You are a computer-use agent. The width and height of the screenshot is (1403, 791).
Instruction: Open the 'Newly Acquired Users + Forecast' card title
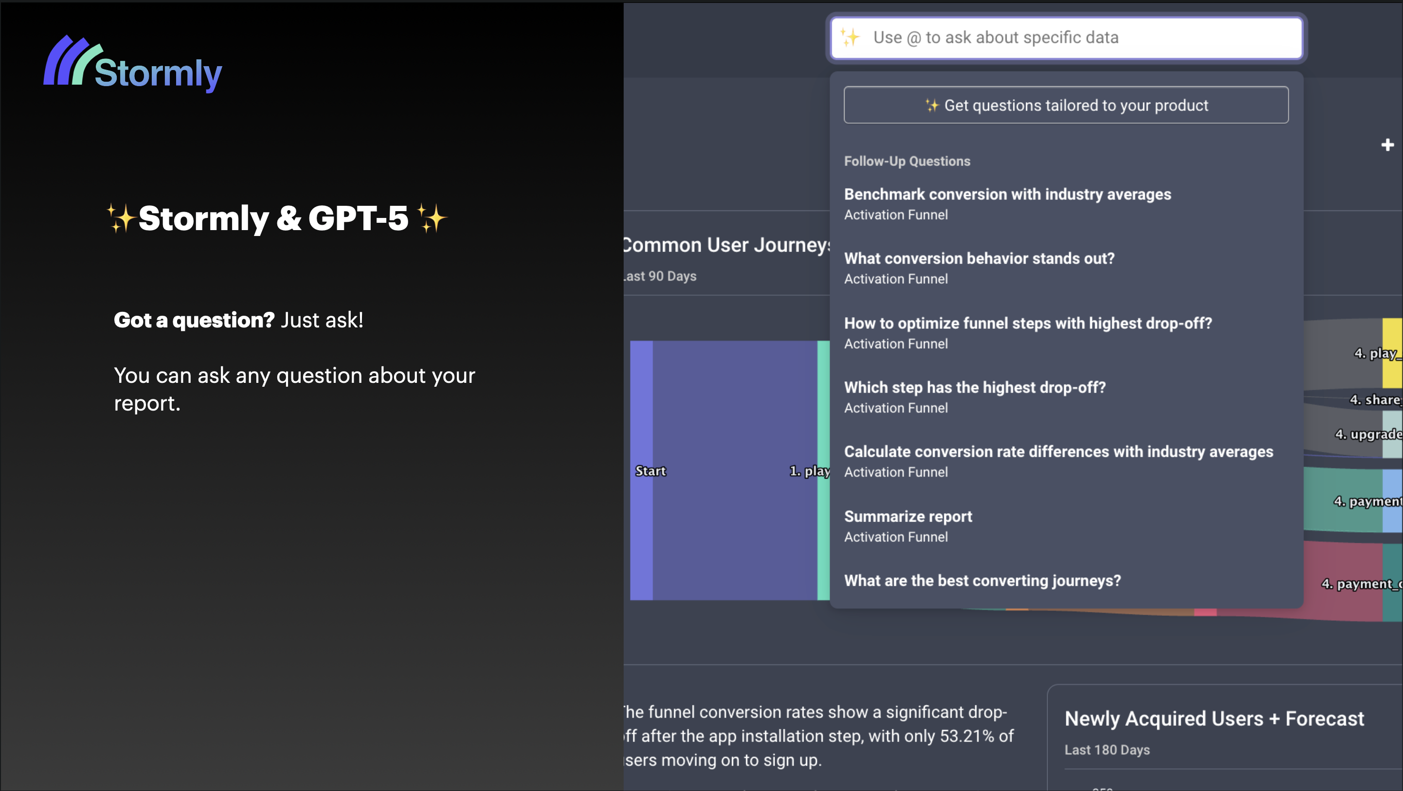click(1214, 719)
